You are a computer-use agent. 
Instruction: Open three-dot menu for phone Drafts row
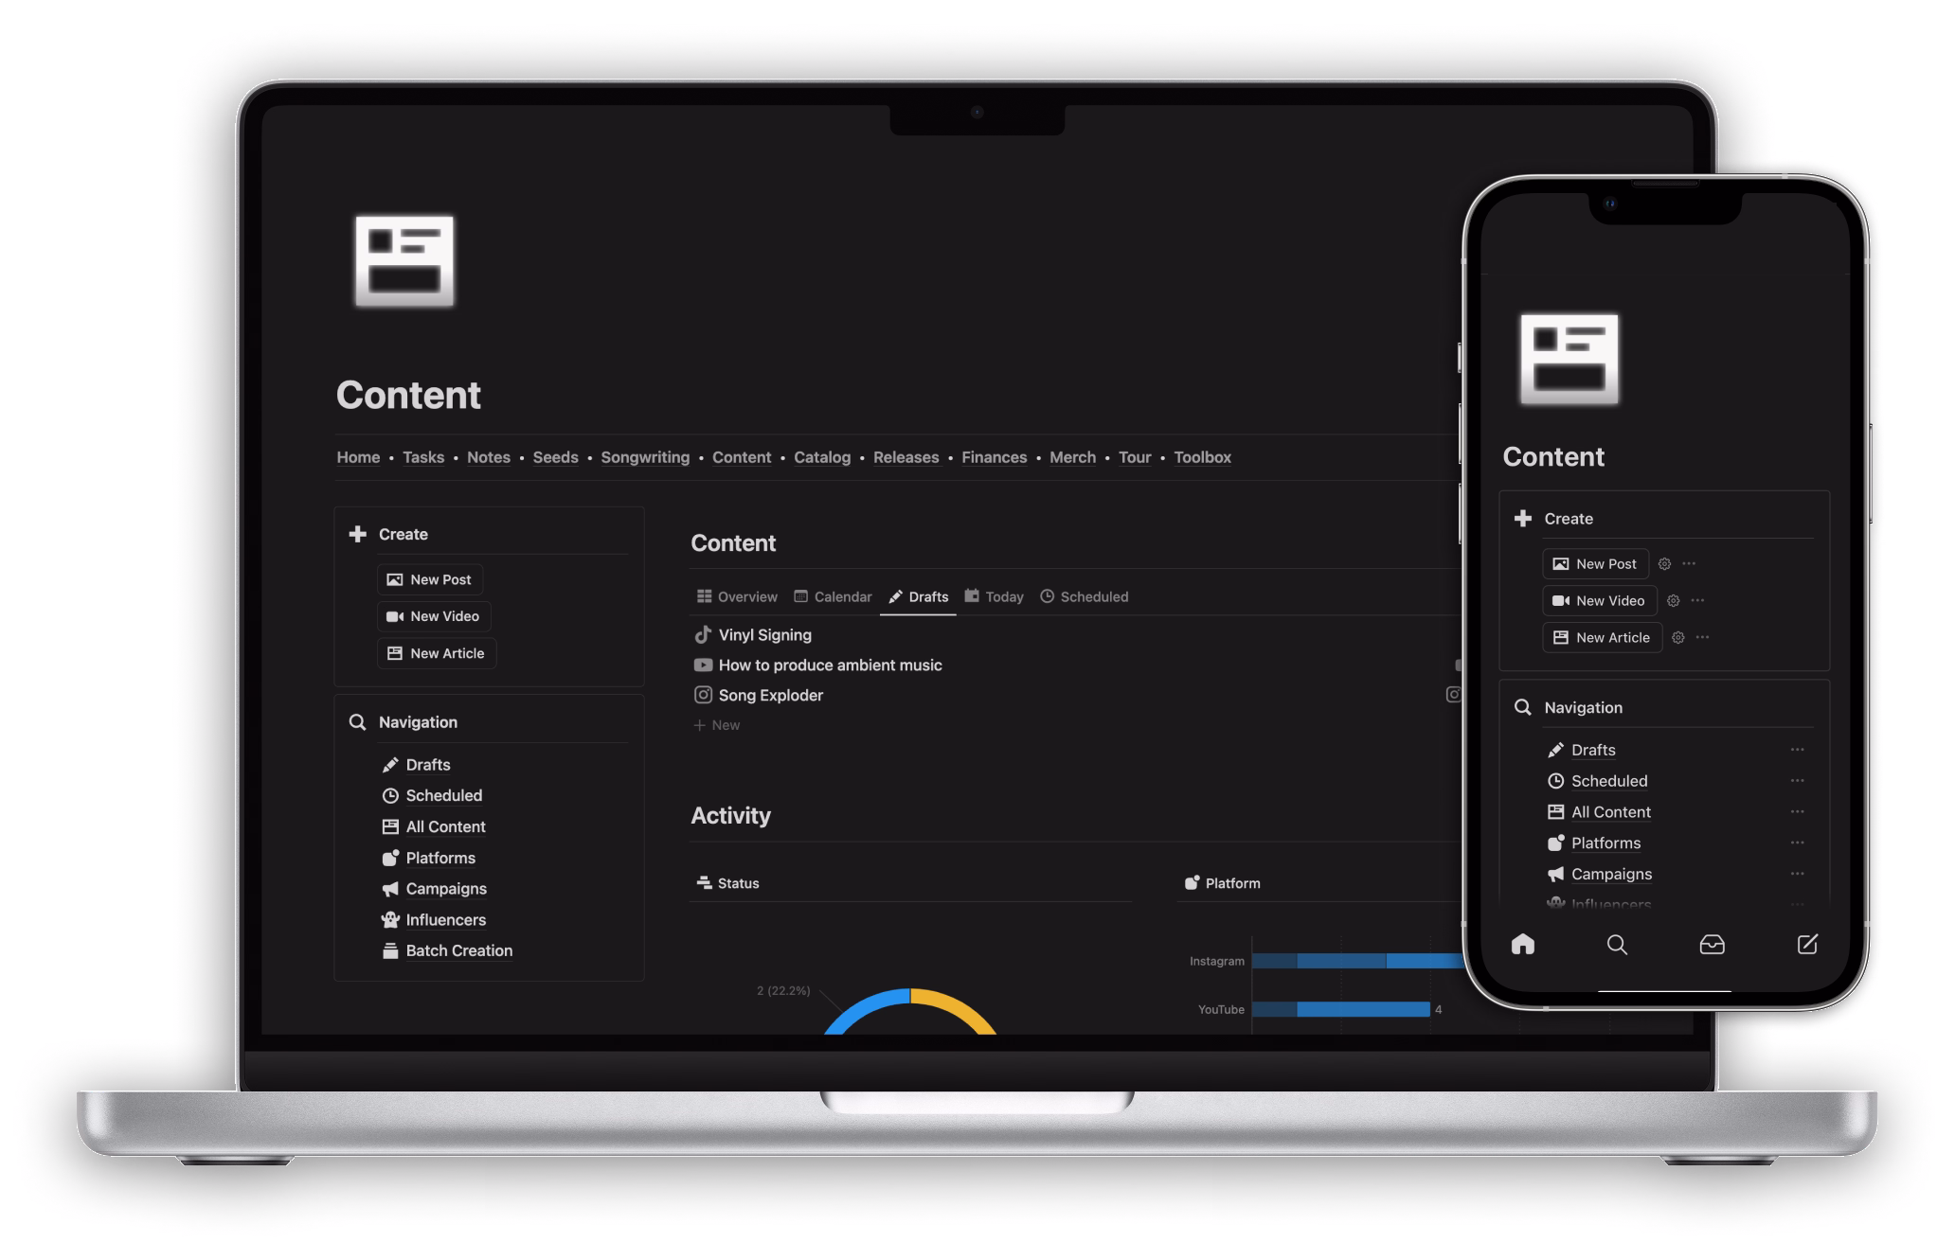1797,750
